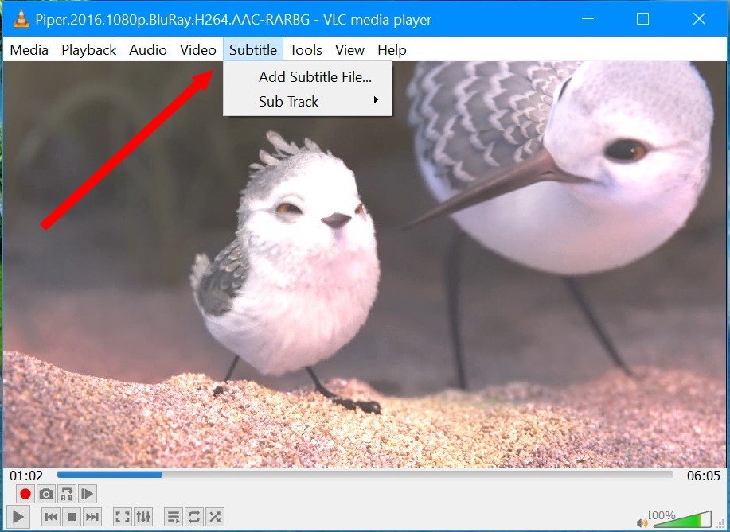Open the Audio menu
Image resolution: width=730 pixels, height=532 pixels.
point(147,50)
